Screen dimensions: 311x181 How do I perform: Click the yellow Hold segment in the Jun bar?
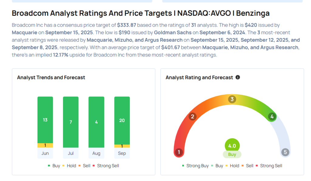45,145
